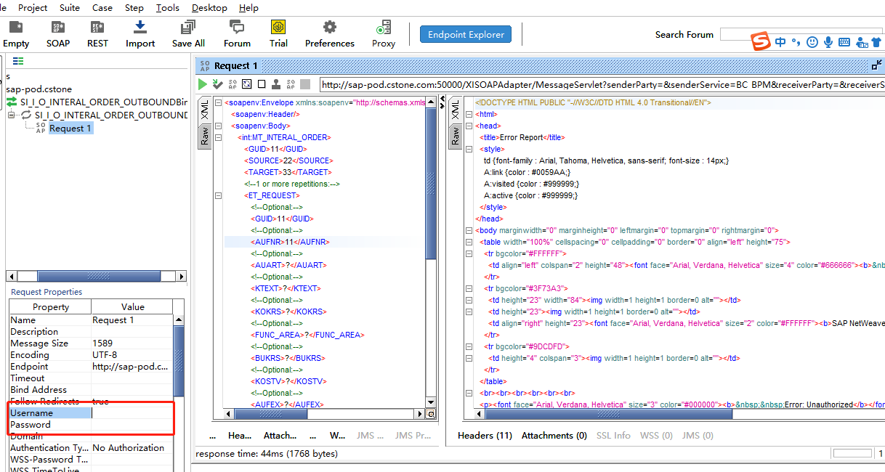Select Request 1 in the project tree
The width and height of the screenshot is (885, 472).
(70, 128)
